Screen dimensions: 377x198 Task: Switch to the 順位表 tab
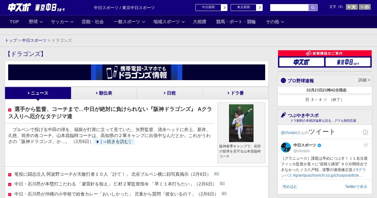point(104,93)
